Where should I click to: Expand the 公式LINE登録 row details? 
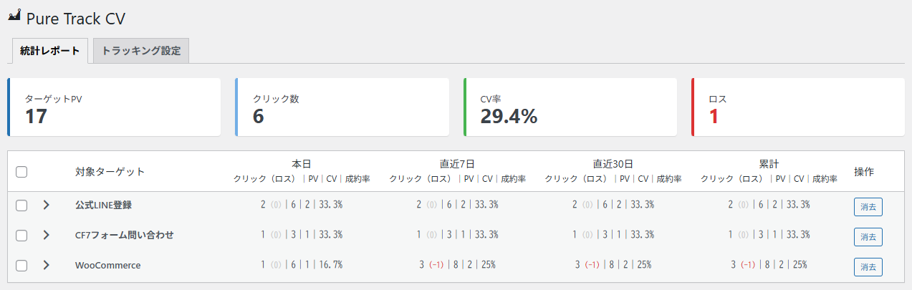pyautogui.click(x=46, y=206)
